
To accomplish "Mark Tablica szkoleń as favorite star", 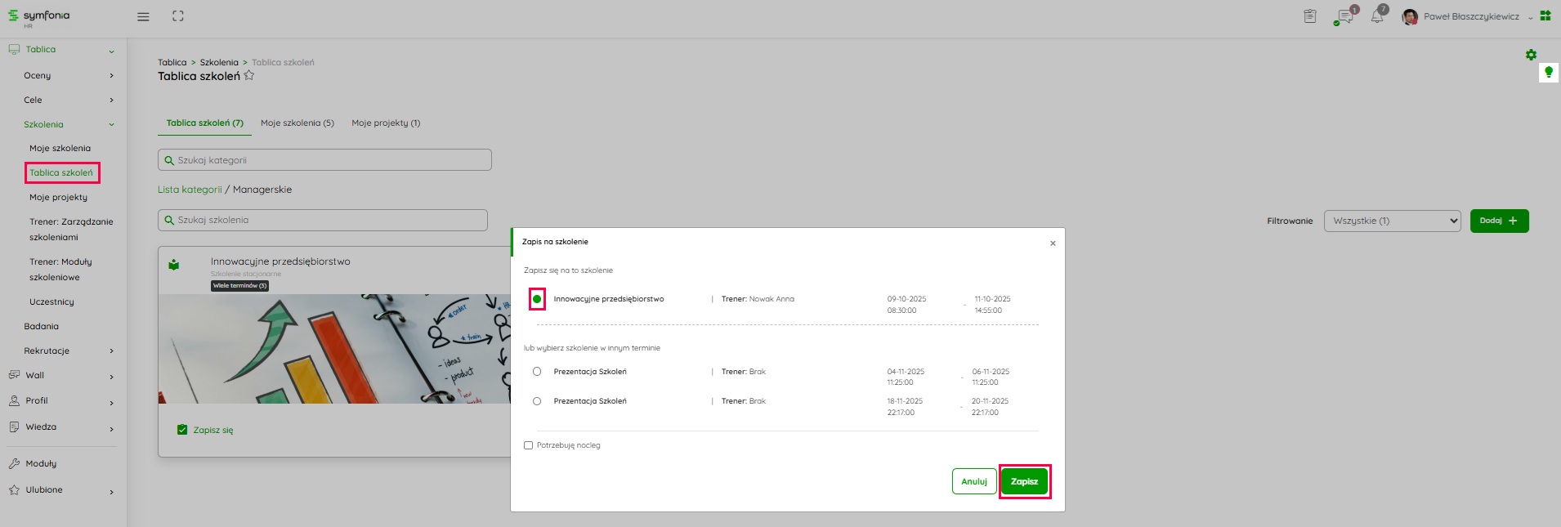I will click(x=249, y=76).
